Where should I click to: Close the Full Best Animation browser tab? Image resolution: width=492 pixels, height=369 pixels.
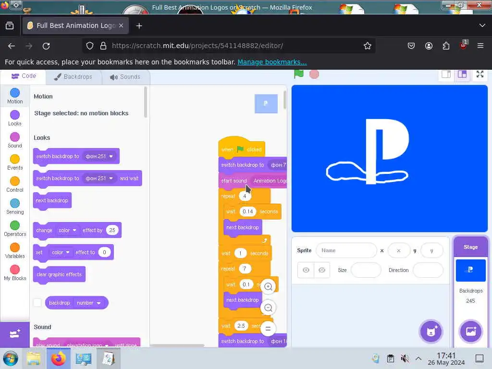(121, 25)
